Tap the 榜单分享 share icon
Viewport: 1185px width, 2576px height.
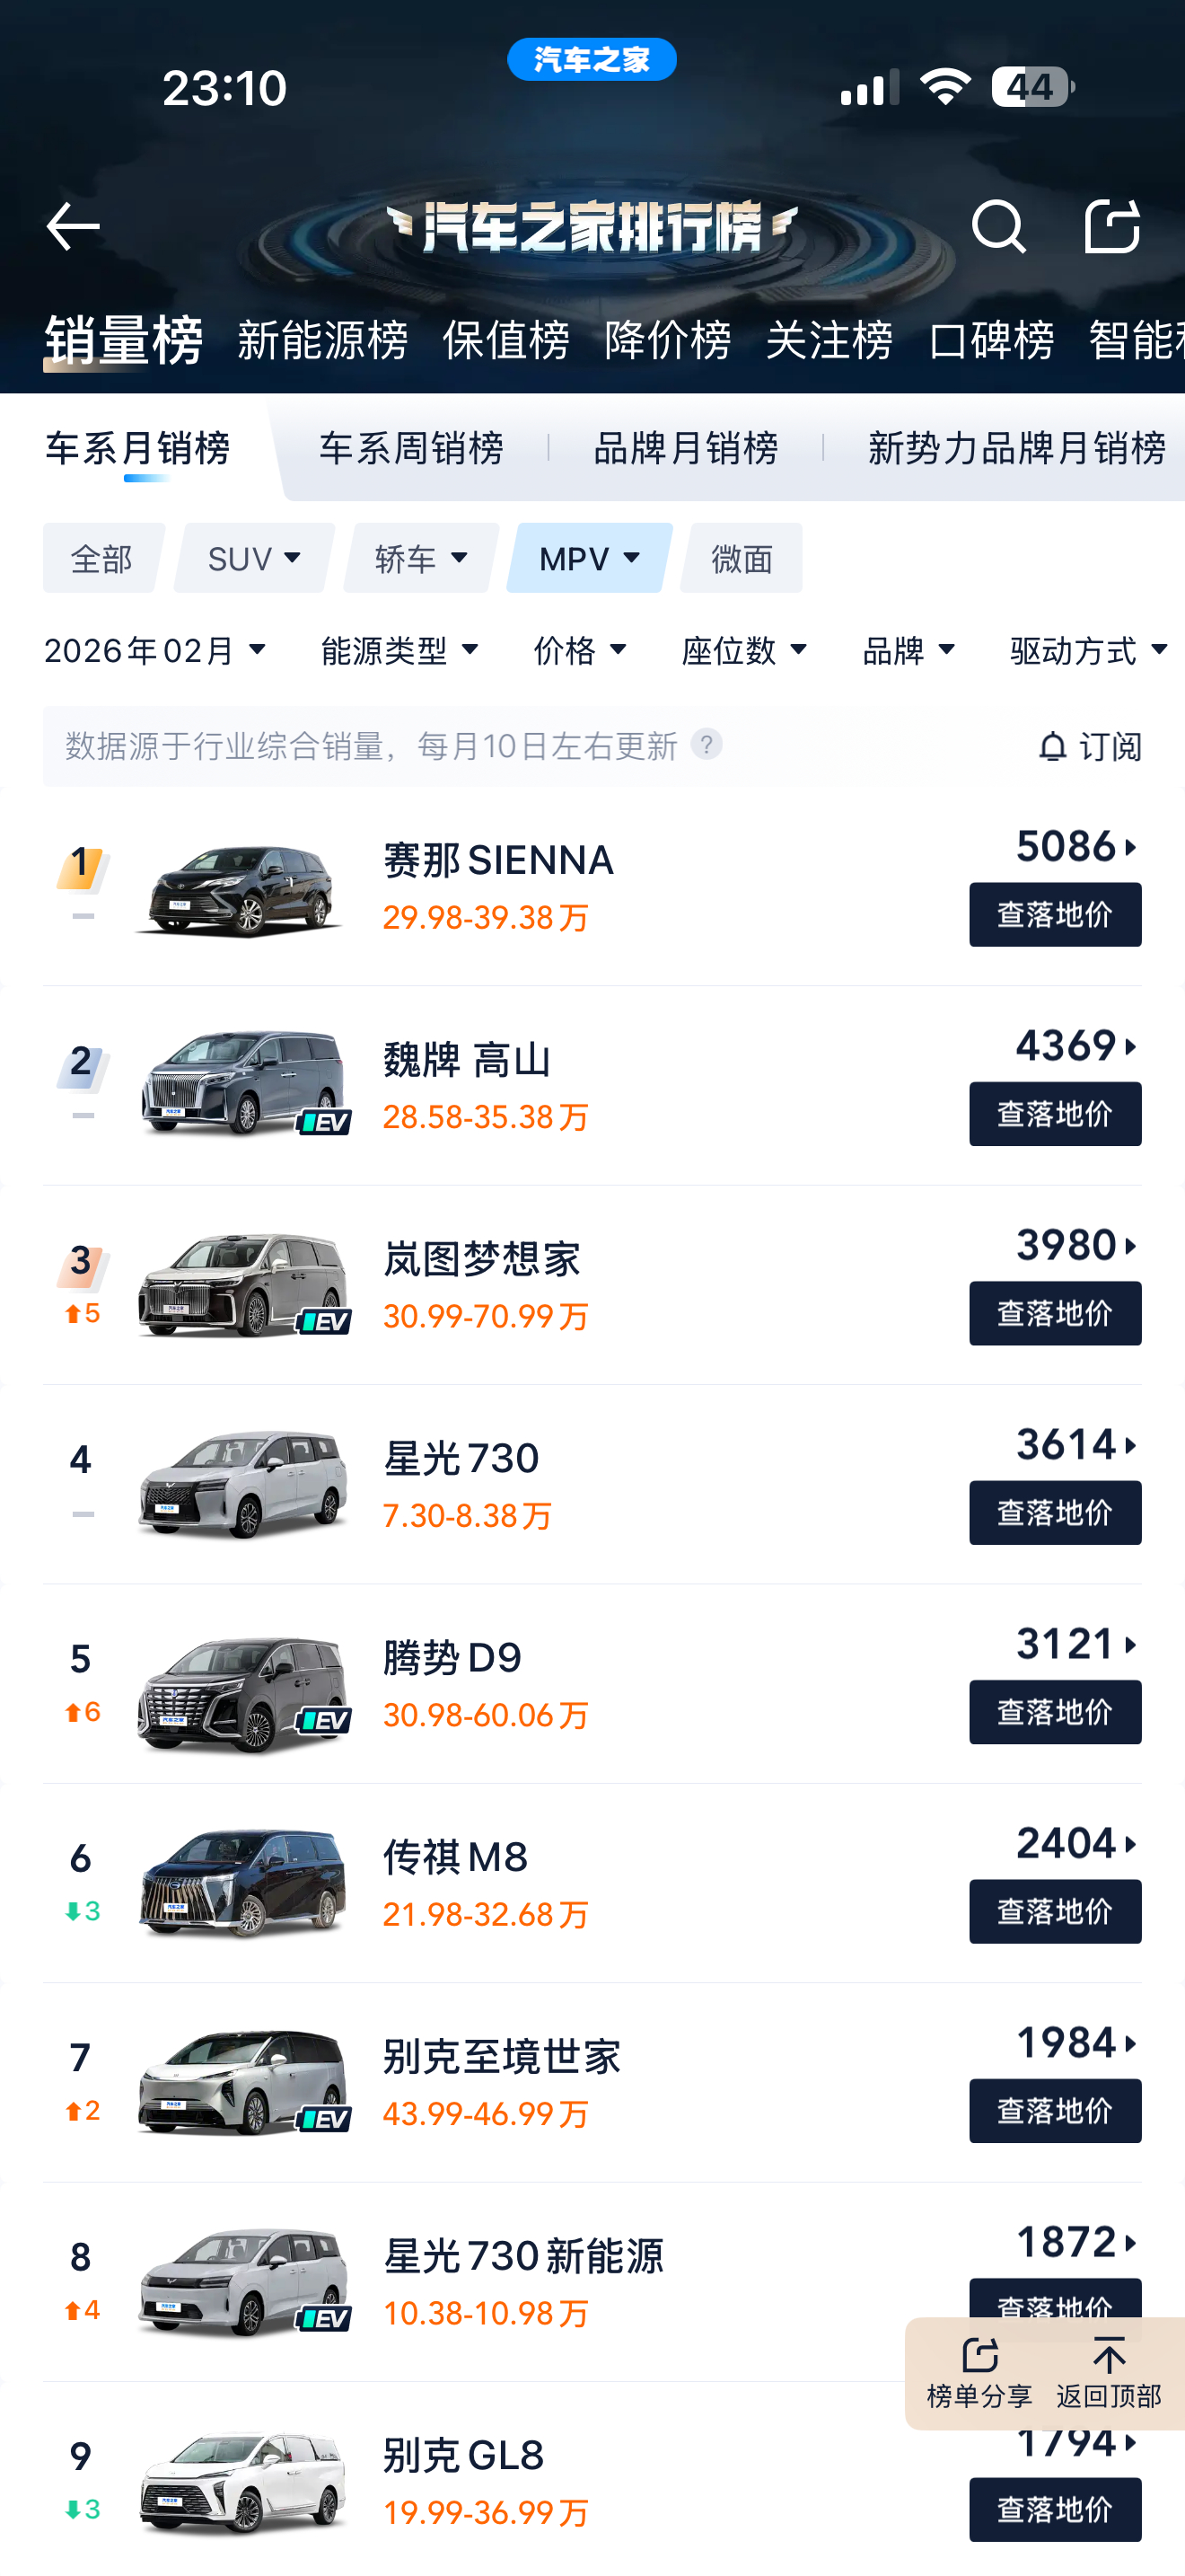979,2355
